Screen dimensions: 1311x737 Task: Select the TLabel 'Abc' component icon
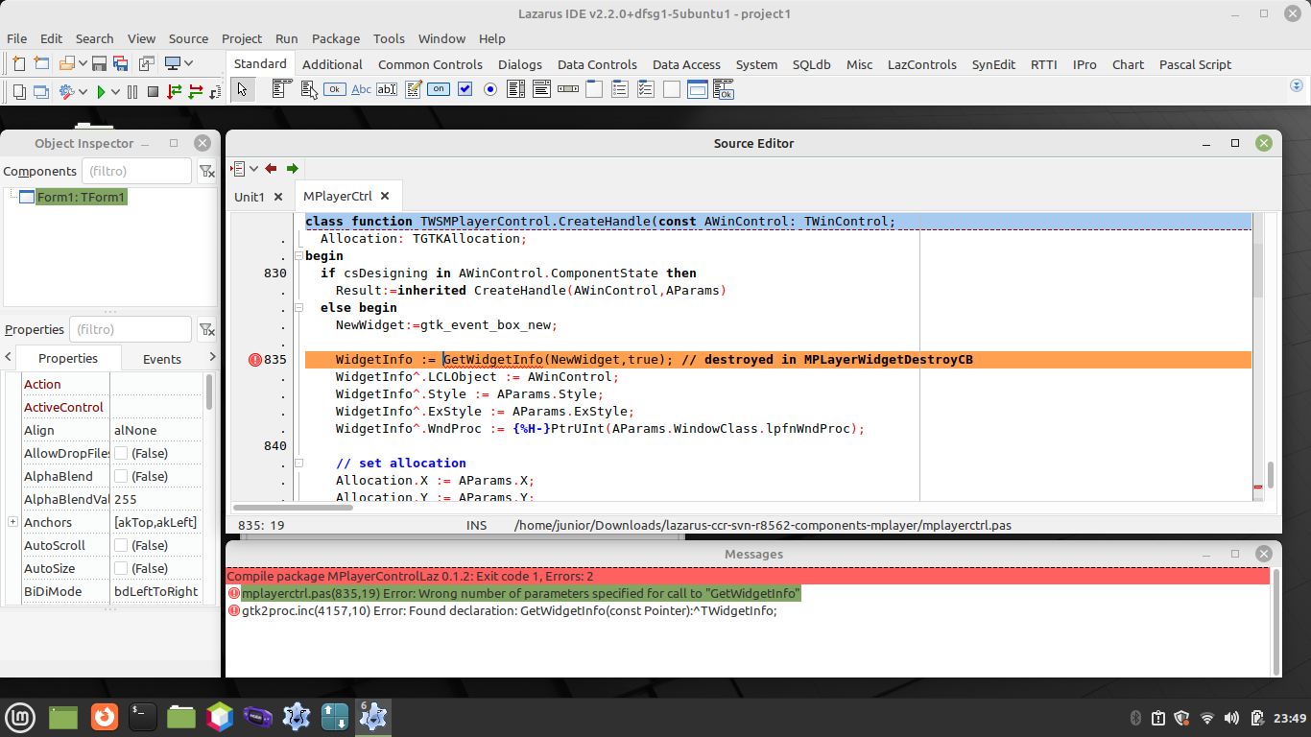point(361,89)
